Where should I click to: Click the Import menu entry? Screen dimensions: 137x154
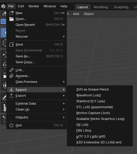click(x=37, y=90)
